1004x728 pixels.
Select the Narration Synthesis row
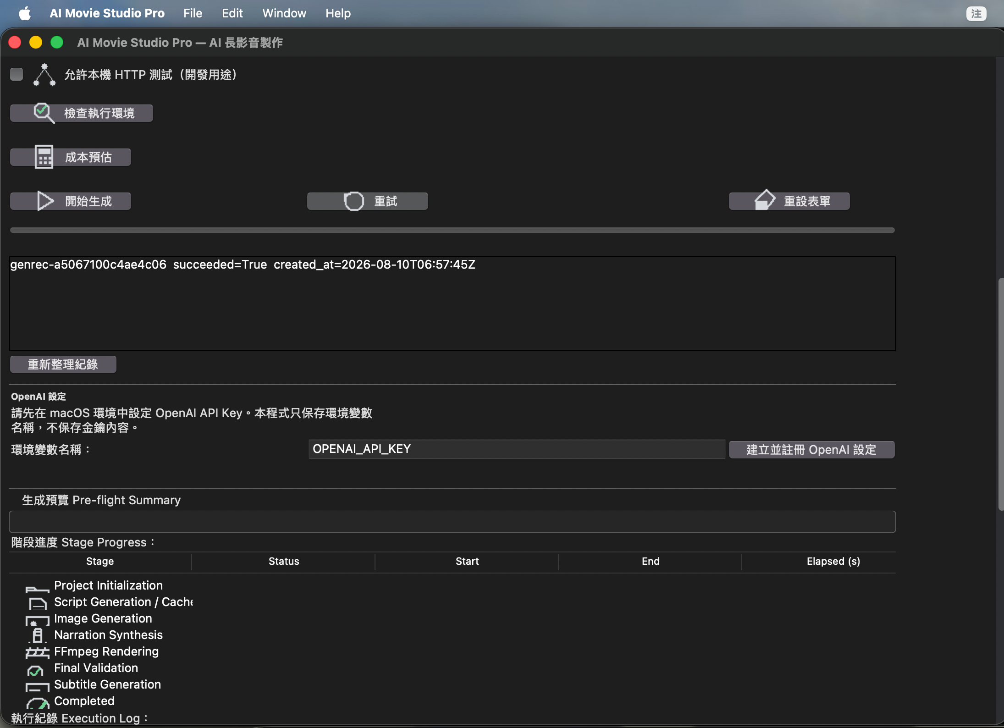452,635
